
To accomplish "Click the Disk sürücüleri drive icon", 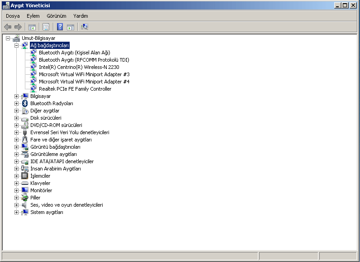I will click(x=25, y=118).
